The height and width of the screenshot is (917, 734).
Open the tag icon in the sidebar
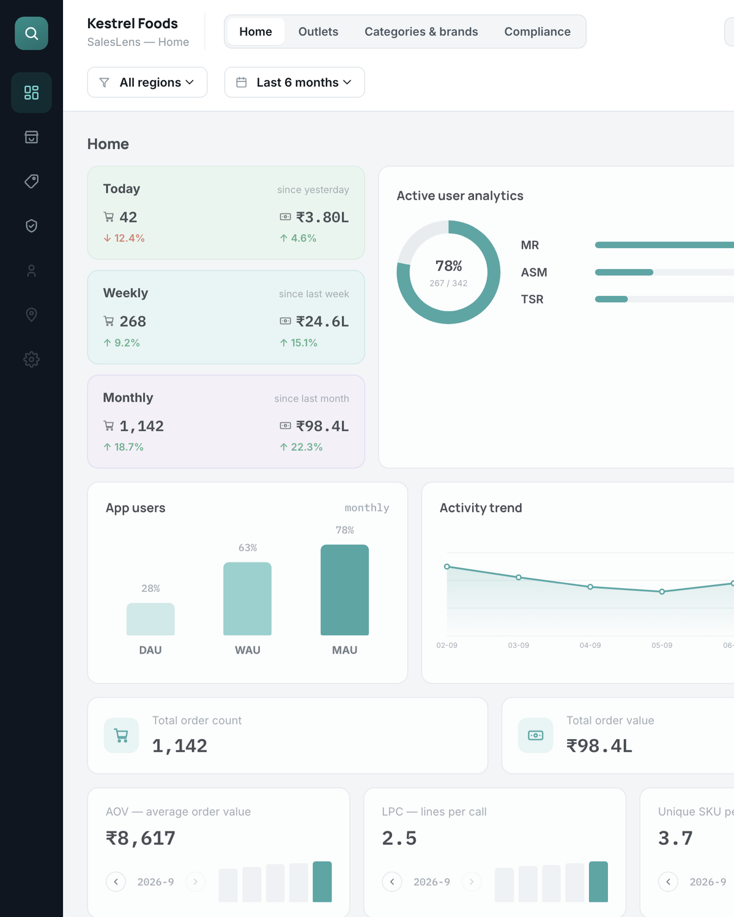point(31,181)
